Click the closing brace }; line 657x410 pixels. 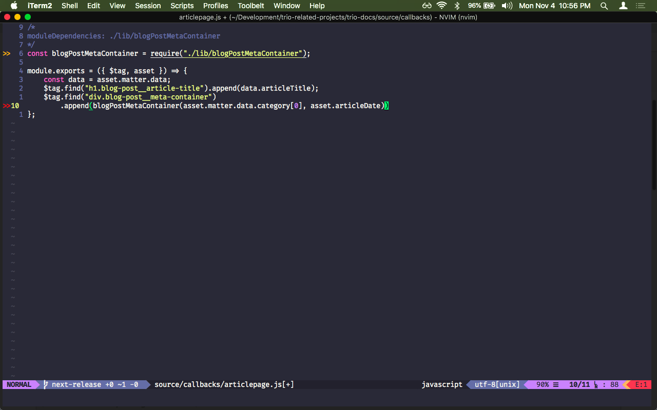[31, 114]
